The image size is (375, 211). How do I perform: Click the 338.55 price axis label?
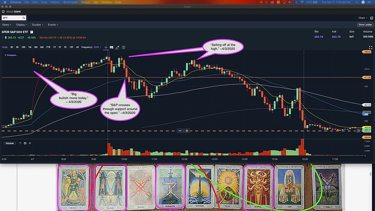(367, 52)
